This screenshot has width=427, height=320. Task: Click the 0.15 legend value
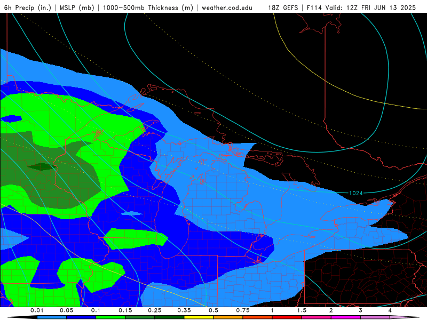click(125, 310)
